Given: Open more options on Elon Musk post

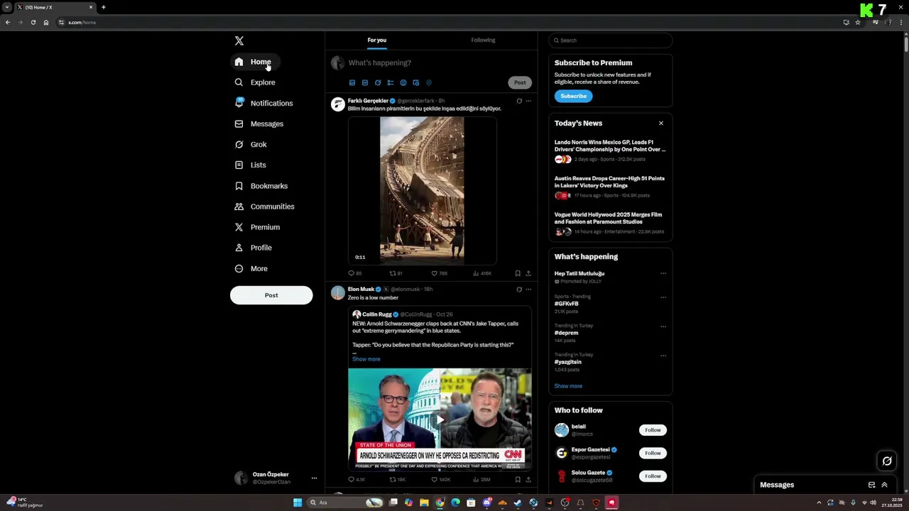Looking at the screenshot, I should tap(528, 290).
